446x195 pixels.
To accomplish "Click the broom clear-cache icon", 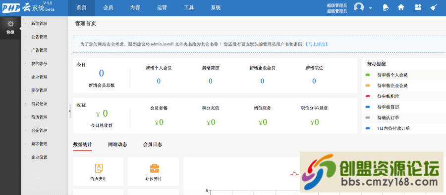I will tap(433, 8).
